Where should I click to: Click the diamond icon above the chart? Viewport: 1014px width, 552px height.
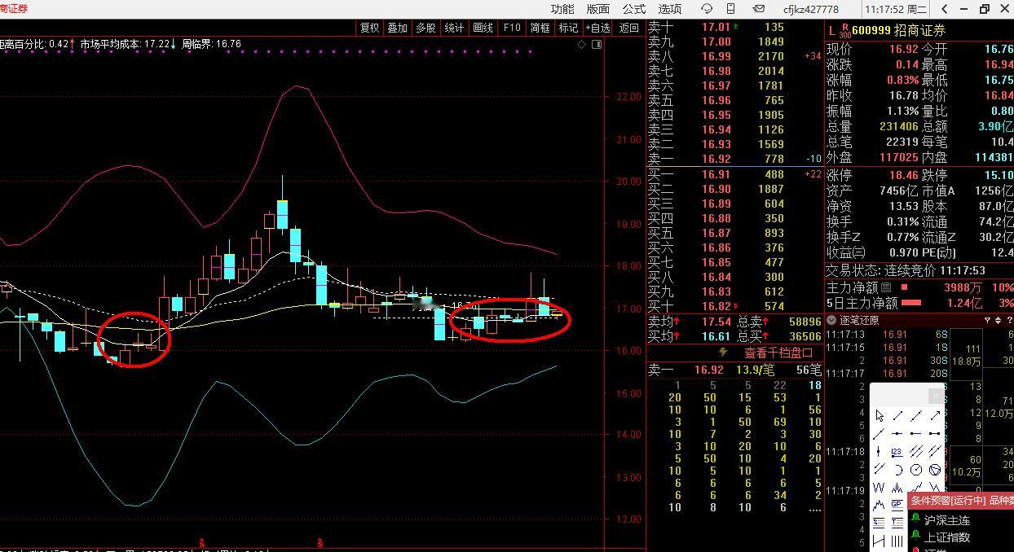[x=581, y=44]
